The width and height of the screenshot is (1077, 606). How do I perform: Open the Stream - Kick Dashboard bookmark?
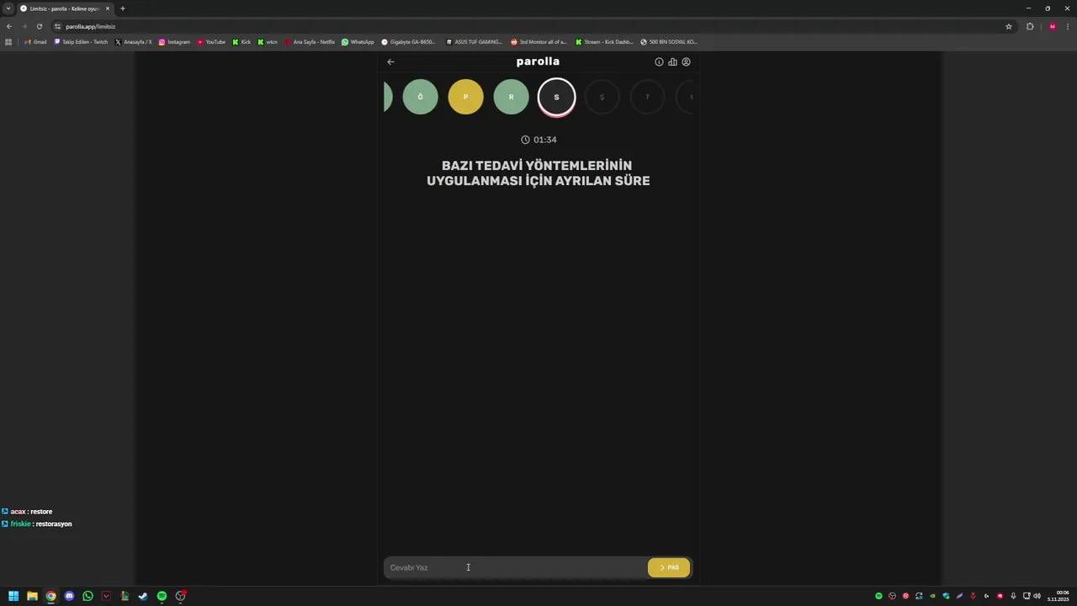click(x=604, y=41)
